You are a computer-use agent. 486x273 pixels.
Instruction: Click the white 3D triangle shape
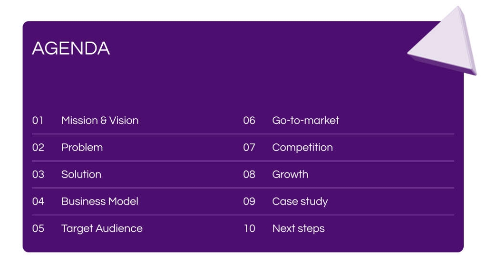445,43
